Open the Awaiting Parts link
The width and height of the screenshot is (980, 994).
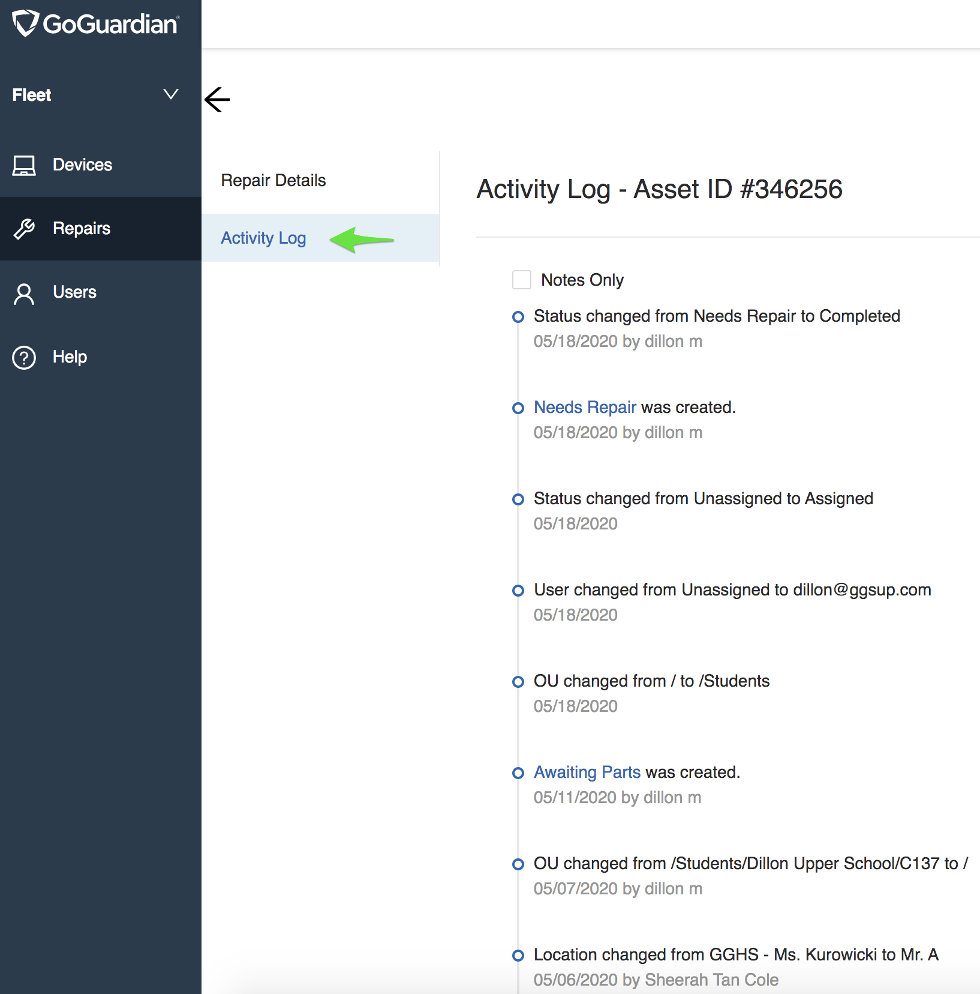[x=587, y=772]
